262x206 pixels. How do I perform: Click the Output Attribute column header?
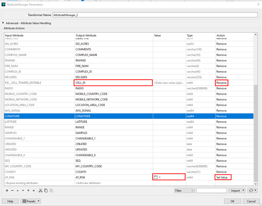point(114,35)
